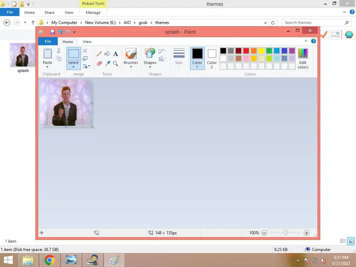356x267 pixels.
Task: Open the Rotate or flip dropdown
Action: coord(86,66)
